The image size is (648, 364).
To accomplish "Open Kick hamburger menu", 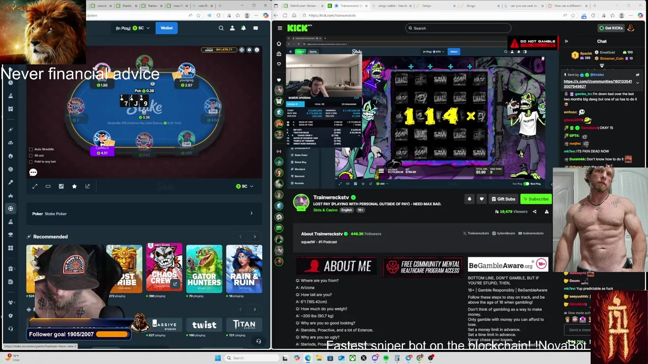I will point(279,28).
